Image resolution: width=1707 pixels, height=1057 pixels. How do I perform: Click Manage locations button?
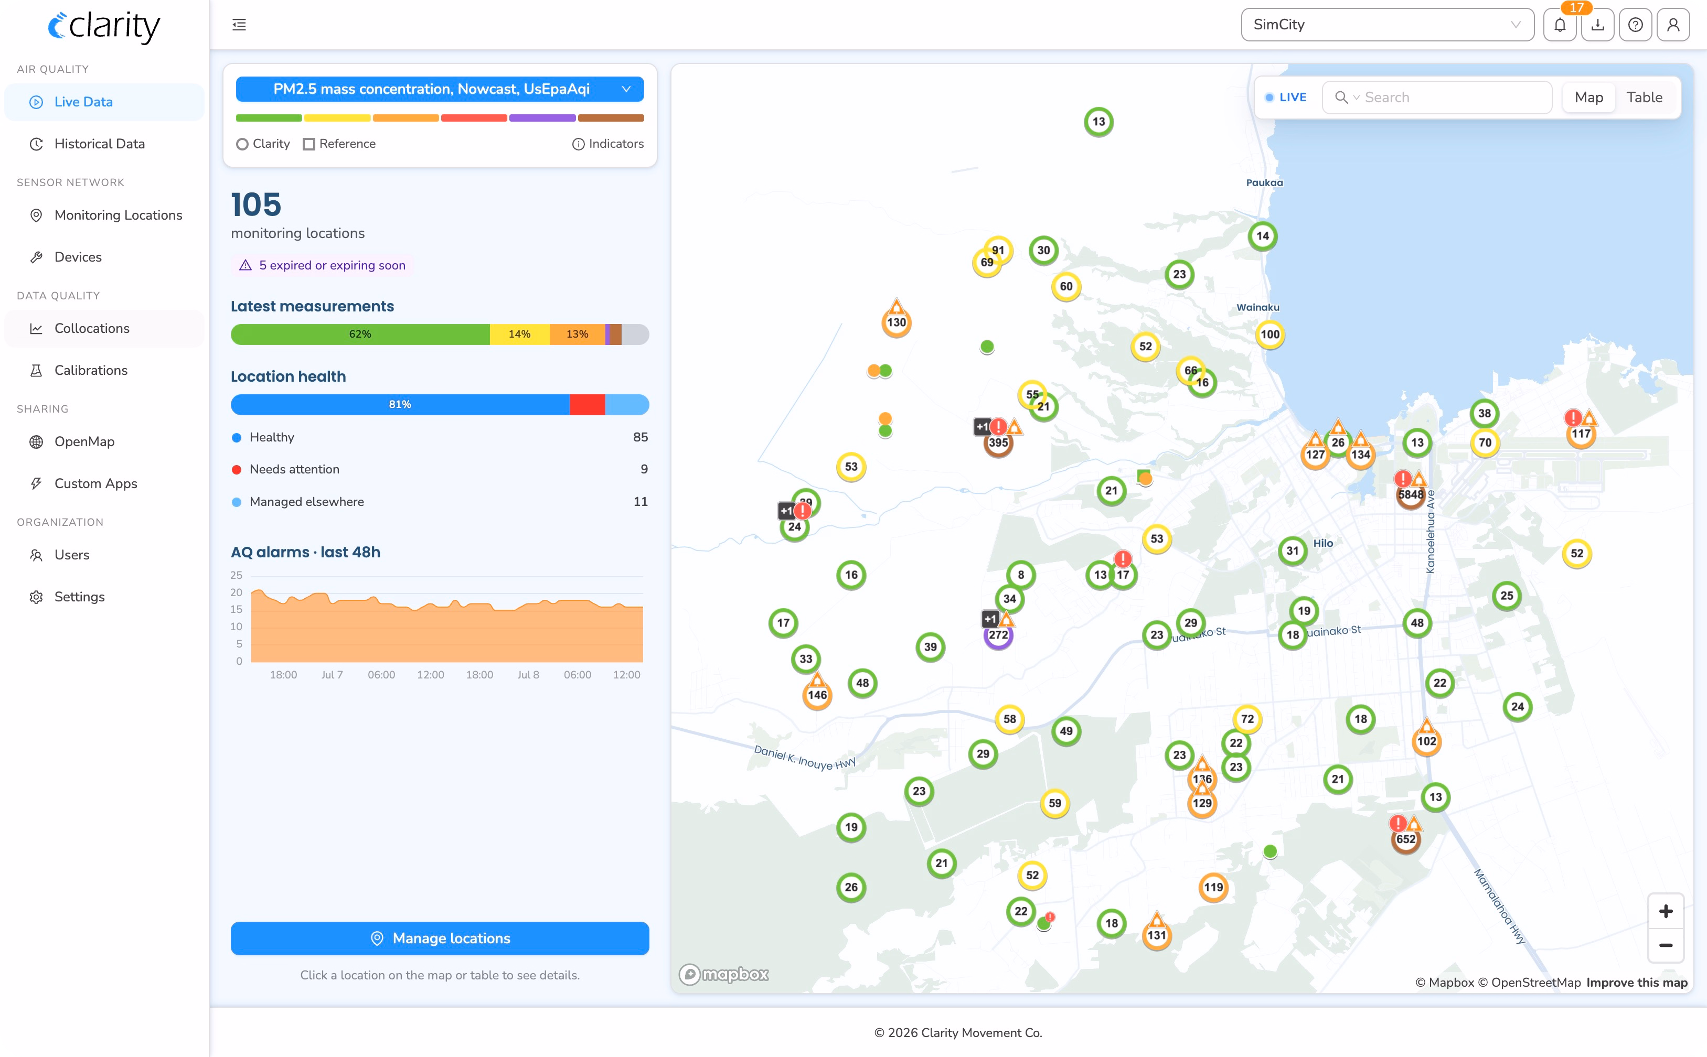[x=440, y=939]
